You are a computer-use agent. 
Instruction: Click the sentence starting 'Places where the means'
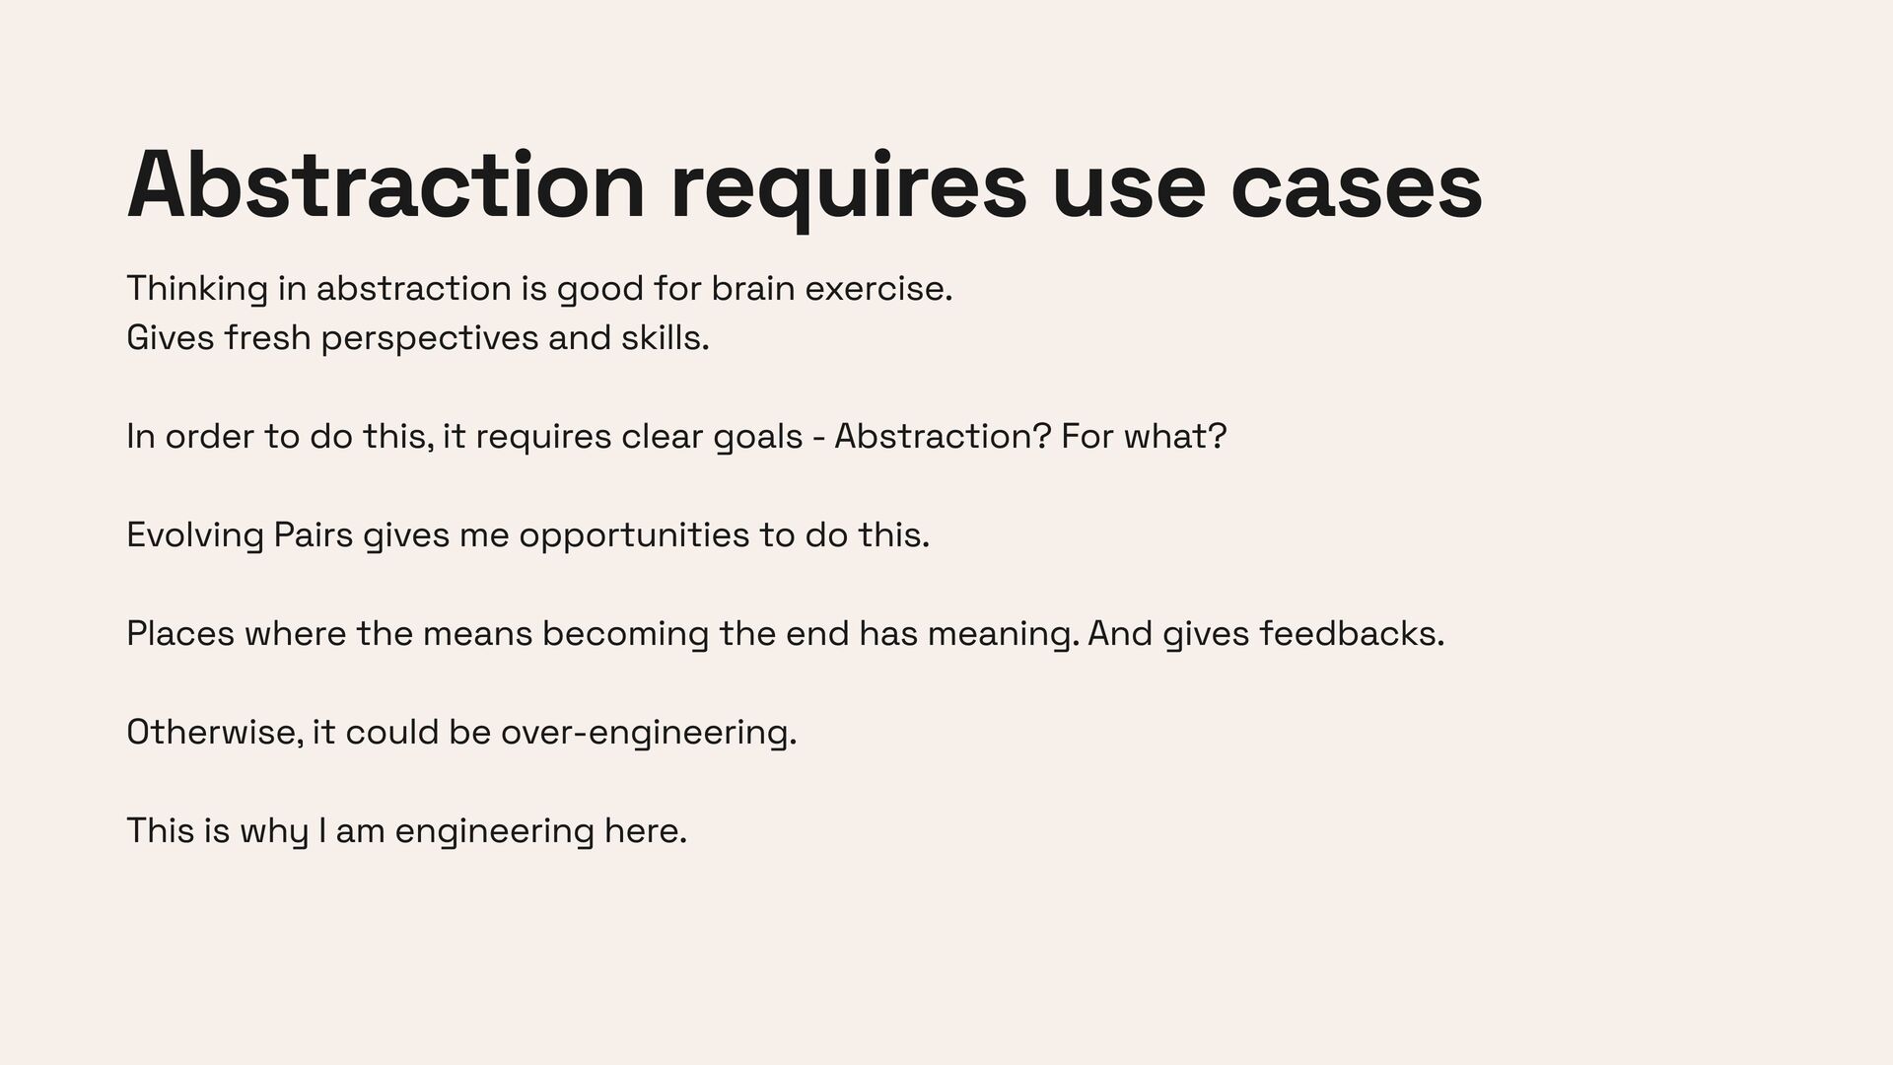point(786,634)
